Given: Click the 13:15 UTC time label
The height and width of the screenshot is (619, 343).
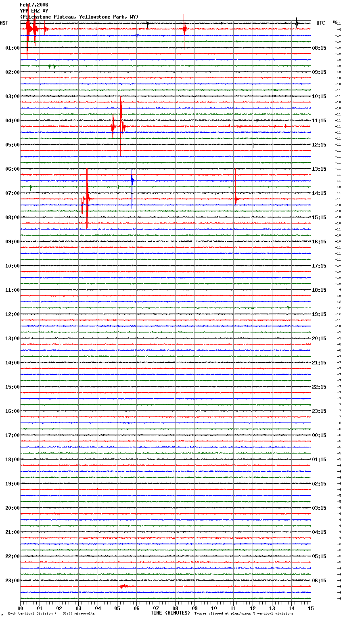Looking at the screenshot, I should [x=319, y=169].
